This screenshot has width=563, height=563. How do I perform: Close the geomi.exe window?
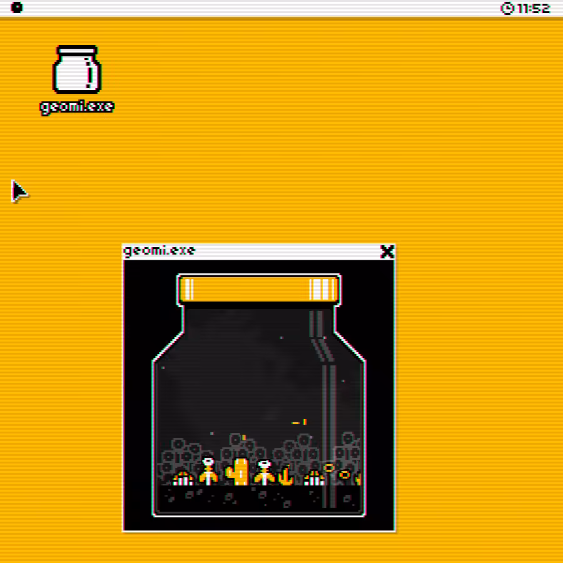(387, 251)
